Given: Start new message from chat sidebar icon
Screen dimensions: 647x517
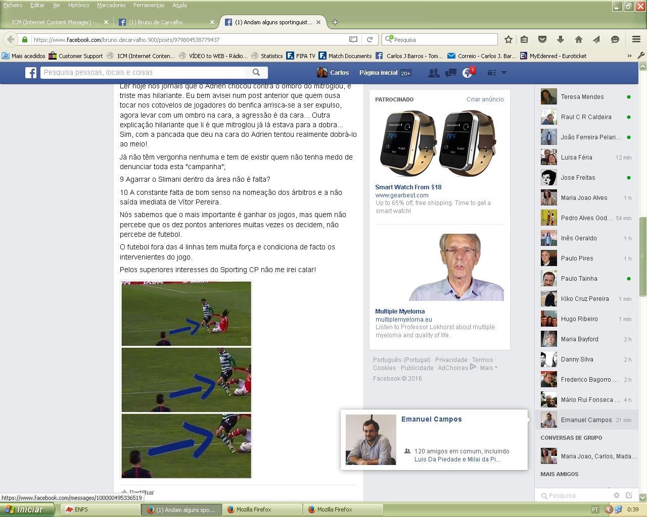Looking at the screenshot, I should point(629,495).
